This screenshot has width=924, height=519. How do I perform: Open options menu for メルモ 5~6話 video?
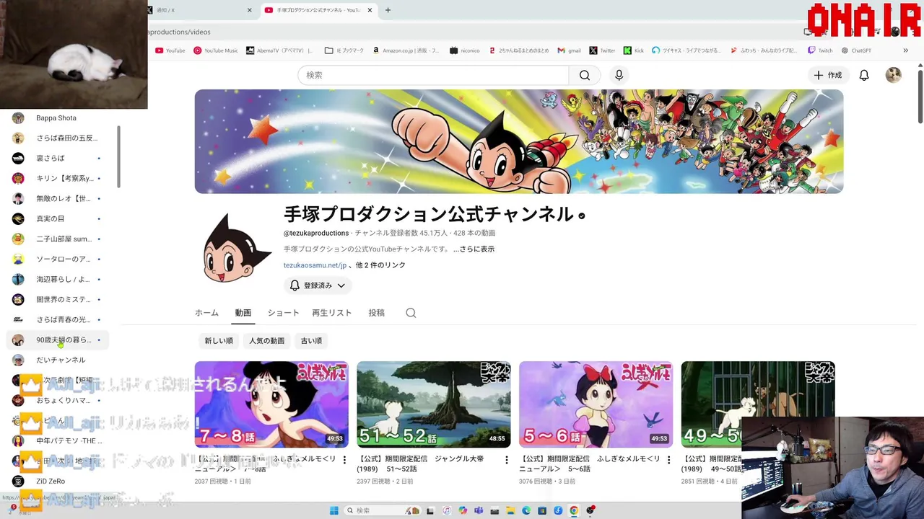pos(668,460)
